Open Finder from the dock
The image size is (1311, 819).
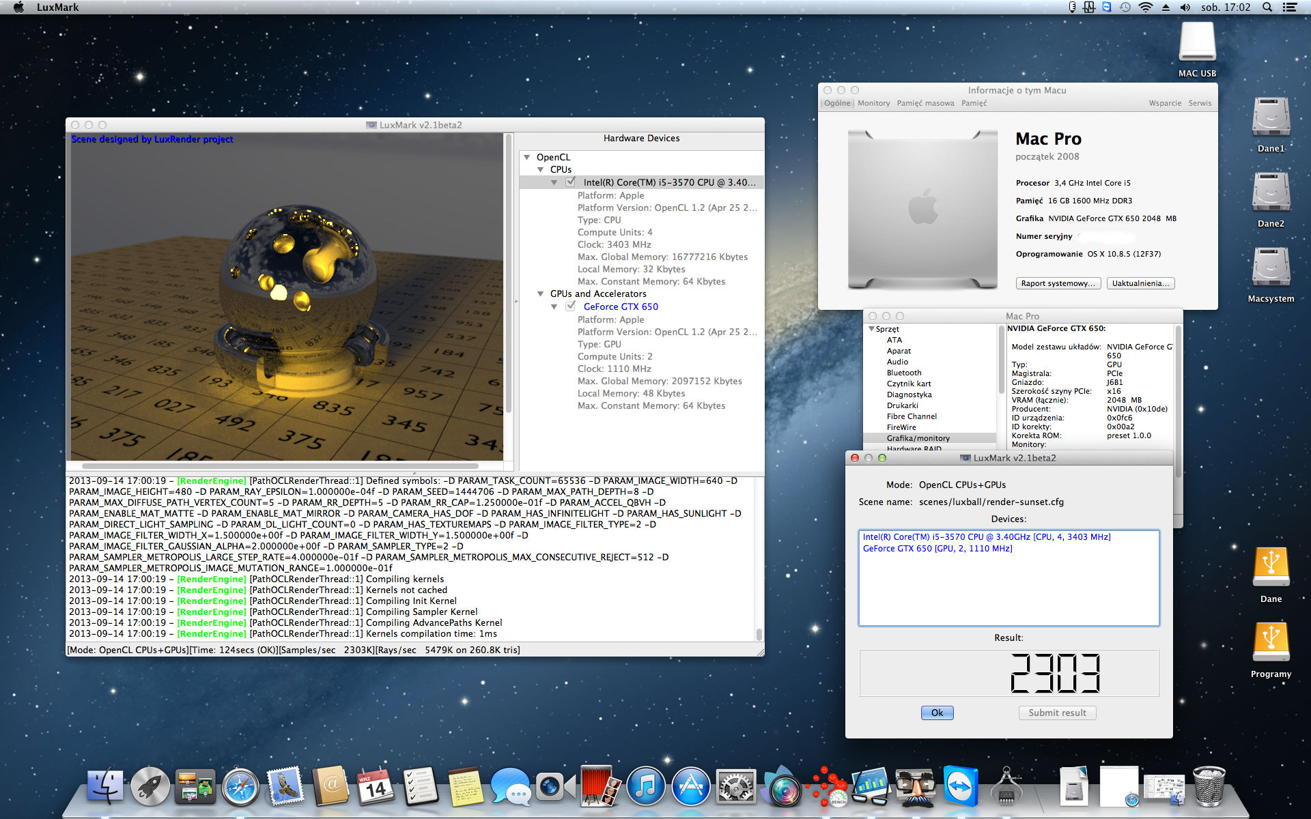pos(105,786)
